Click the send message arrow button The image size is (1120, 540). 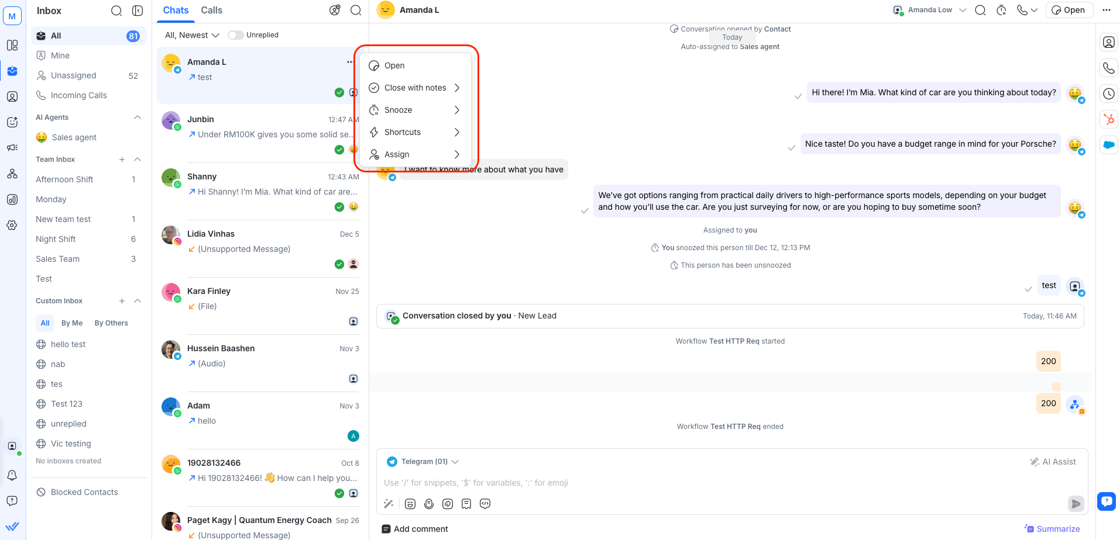[1075, 504]
